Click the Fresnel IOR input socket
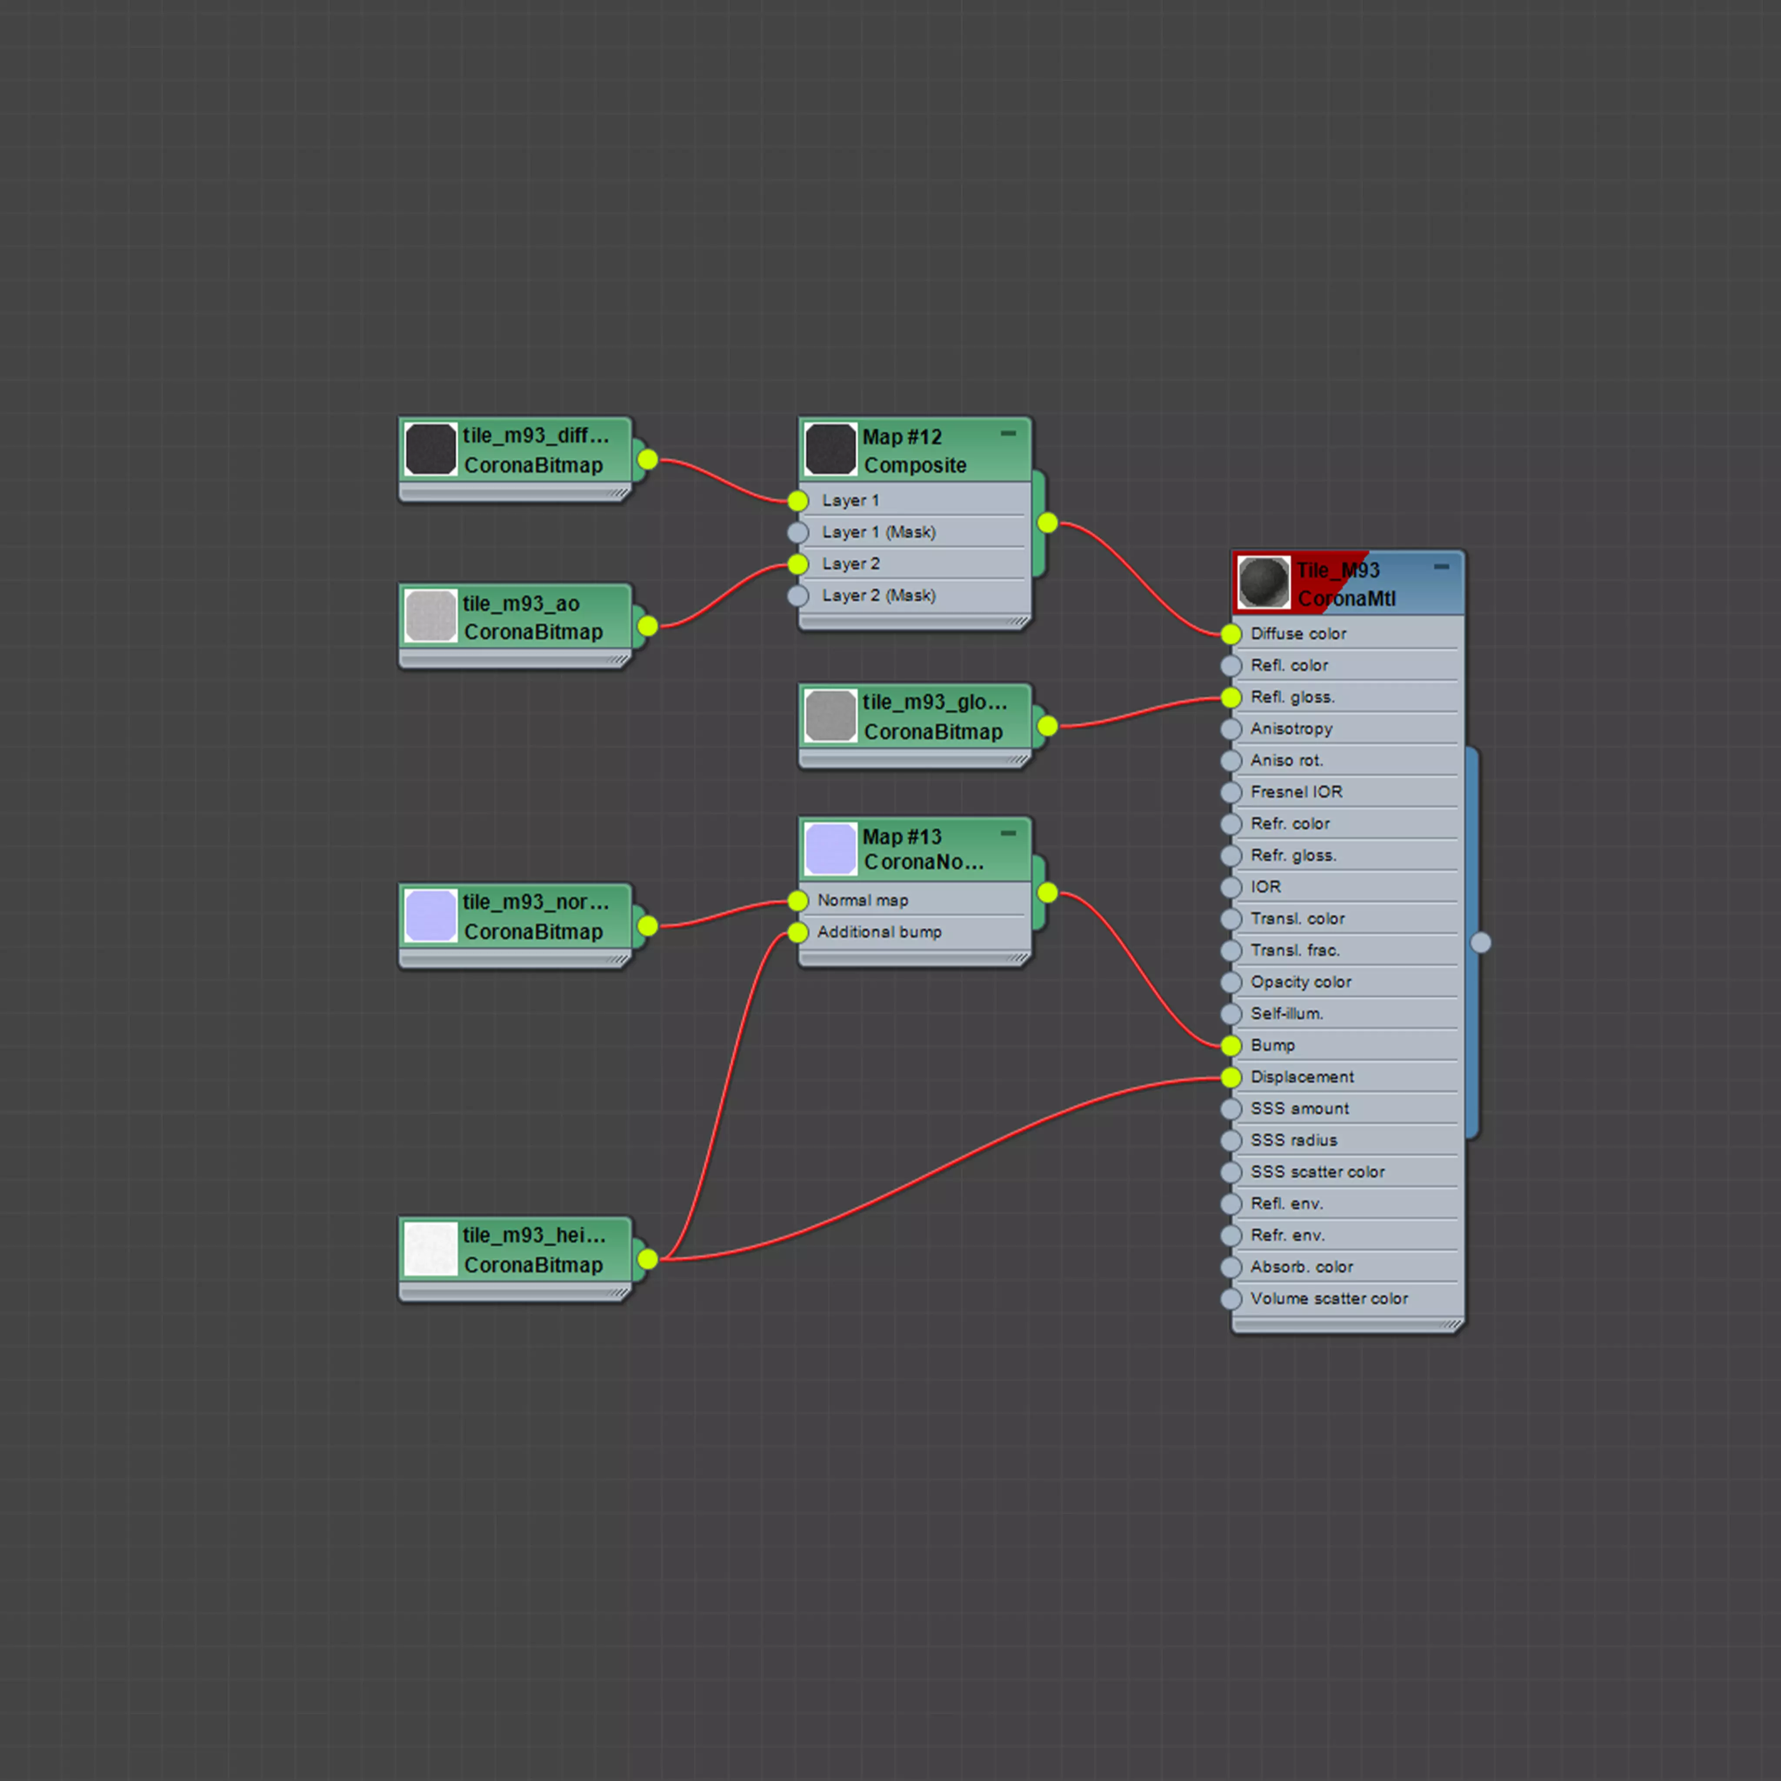Viewport: 1781px width, 1781px height. pos(1231,792)
